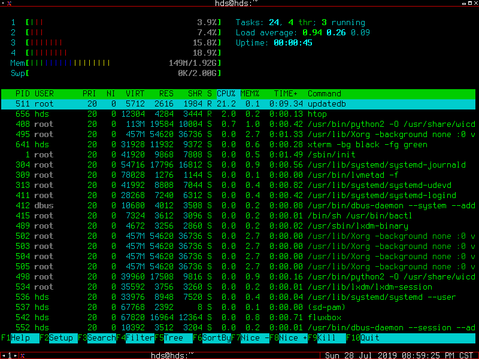
Task: Quit htop with F10 Quit
Action: pyautogui.click(x=411, y=338)
